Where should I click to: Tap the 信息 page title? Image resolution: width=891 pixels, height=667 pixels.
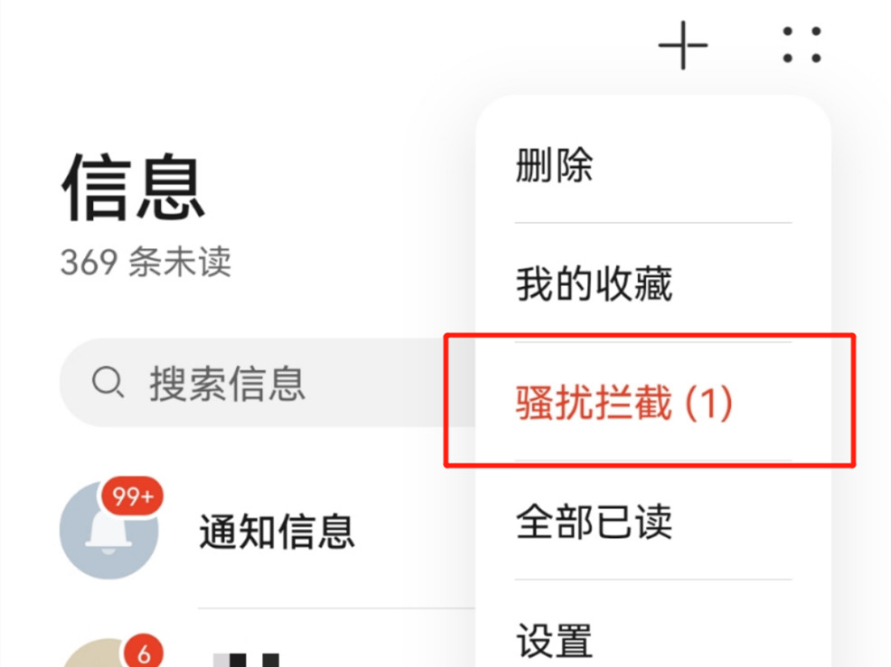(x=133, y=186)
